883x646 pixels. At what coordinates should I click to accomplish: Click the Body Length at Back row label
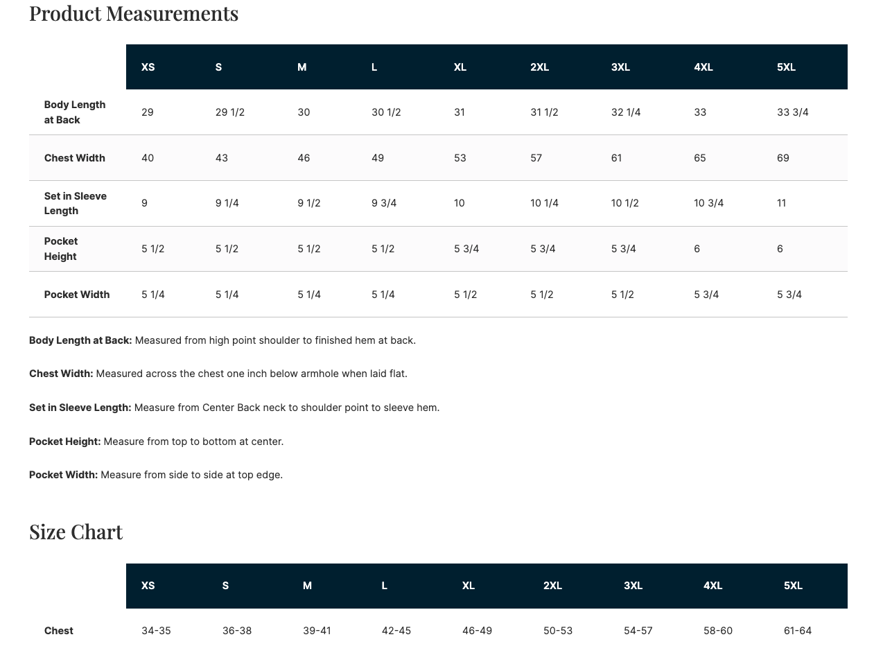(x=75, y=112)
